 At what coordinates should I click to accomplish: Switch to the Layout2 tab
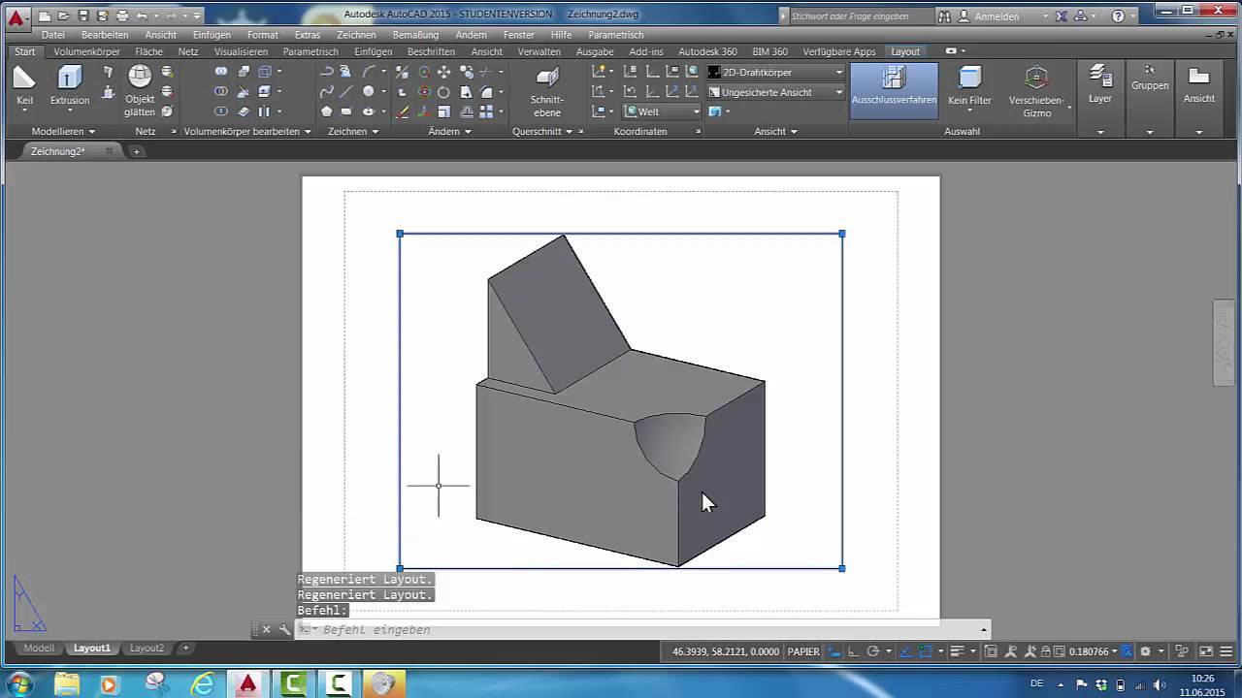pyautogui.click(x=147, y=648)
